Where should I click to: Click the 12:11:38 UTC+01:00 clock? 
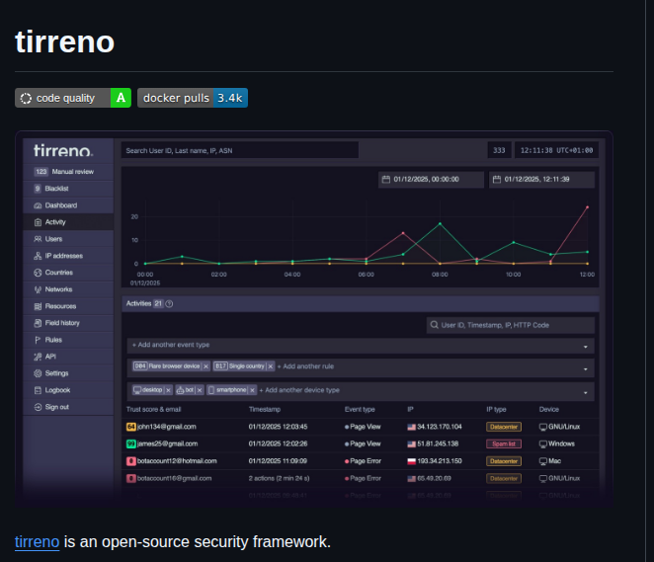[x=556, y=150]
